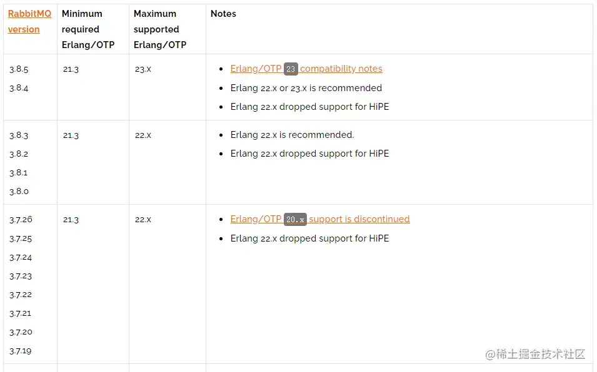Click version 3.7.22 entry
The image size is (597, 372).
pyautogui.click(x=21, y=295)
